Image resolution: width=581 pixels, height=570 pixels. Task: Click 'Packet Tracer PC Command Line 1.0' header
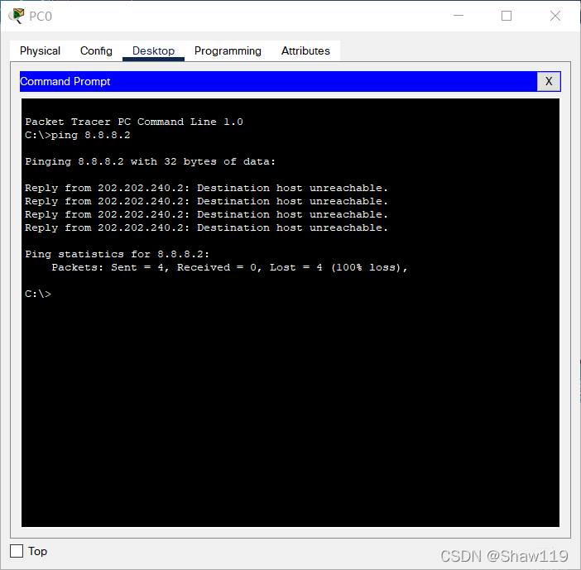click(x=134, y=122)
